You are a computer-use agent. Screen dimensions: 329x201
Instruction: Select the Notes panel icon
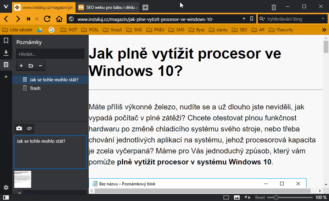[x=6, y=65]
